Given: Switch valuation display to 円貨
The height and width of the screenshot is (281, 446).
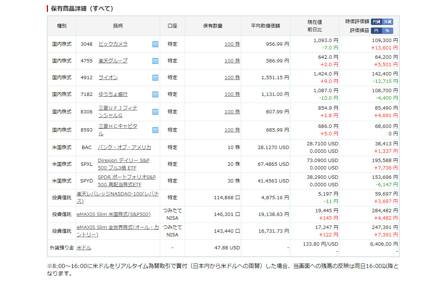Looking at the screenshot, I should point(376,22).
